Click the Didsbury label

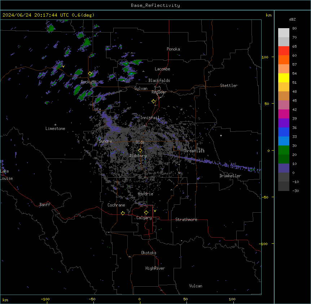click(x=138, y=156)
